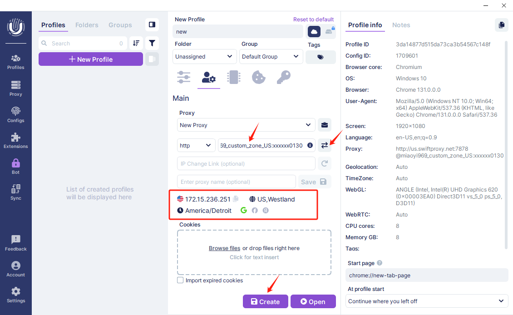
Task: Toggle the side panel view button
Action: (152, 25)
